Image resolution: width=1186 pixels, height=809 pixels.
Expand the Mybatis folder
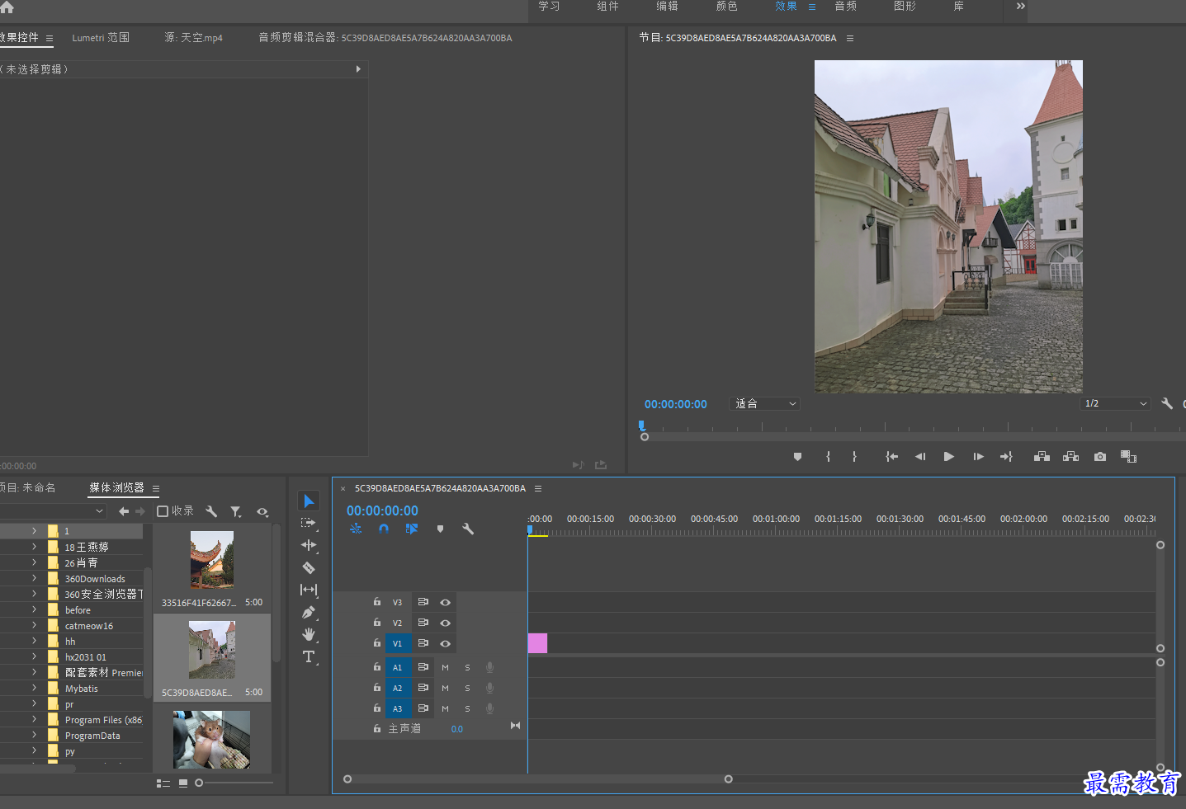pos(34,688)
